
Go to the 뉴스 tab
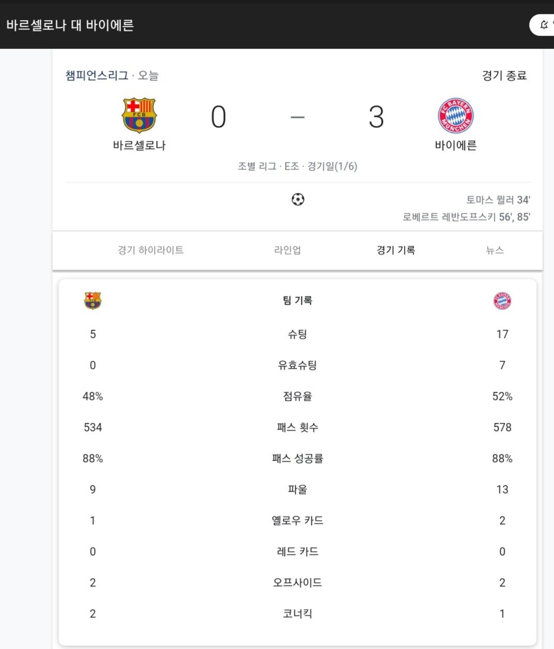495,250
